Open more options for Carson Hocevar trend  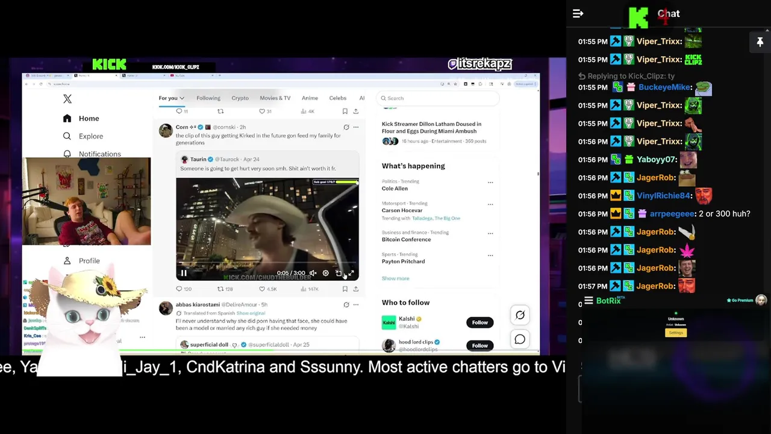[490, 204]
